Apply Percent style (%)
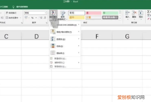 click(x=32, y=18)
